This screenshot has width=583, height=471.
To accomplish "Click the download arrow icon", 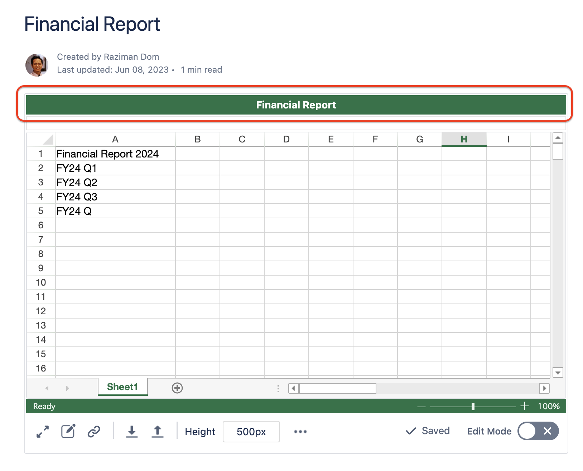I will 132,431.
